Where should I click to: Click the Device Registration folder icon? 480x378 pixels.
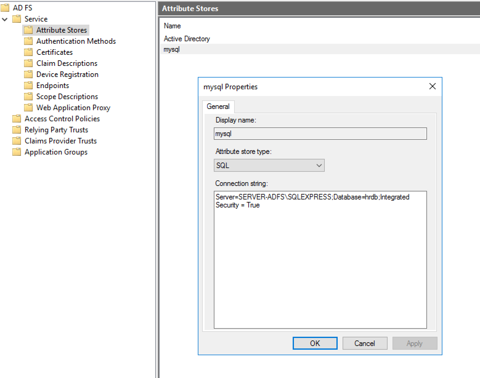28,74
